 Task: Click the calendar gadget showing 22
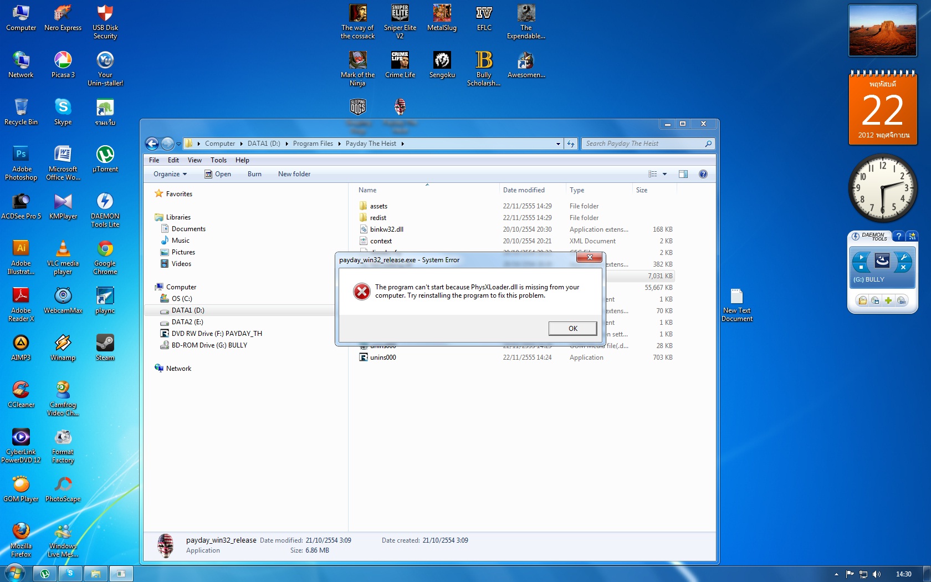point(883,108)
